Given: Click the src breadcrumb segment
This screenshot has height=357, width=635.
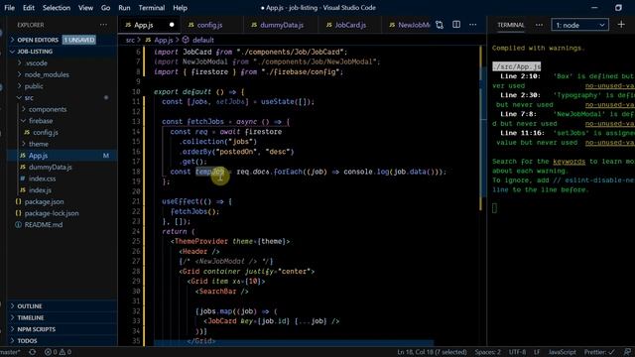Looking at the screenshot, I should coord(130,40).
